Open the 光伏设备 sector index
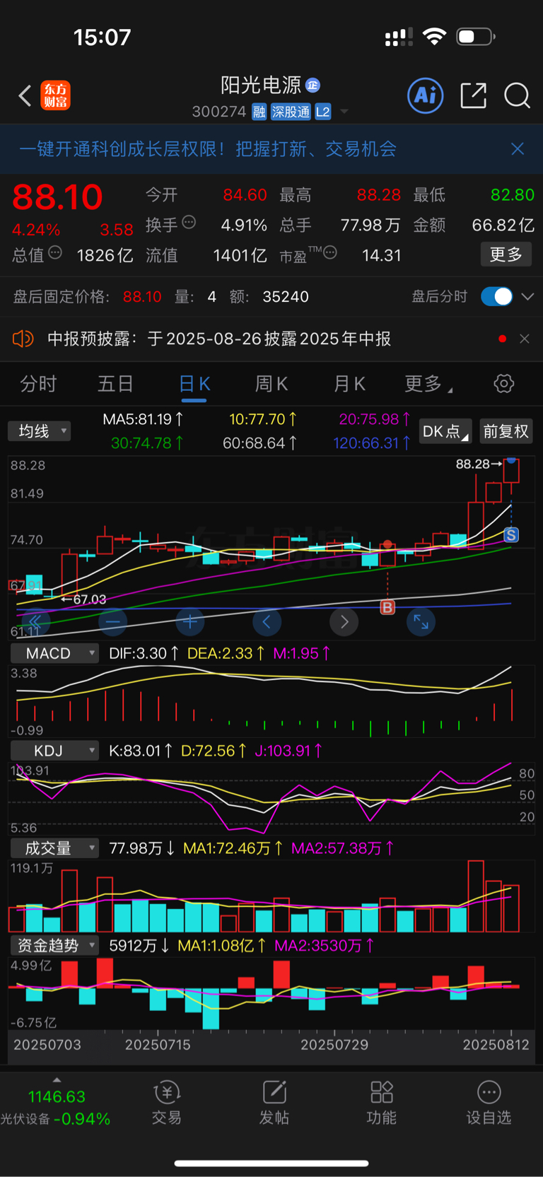This screenshot has height=1177, width=543. click(x=55, y=1108)
